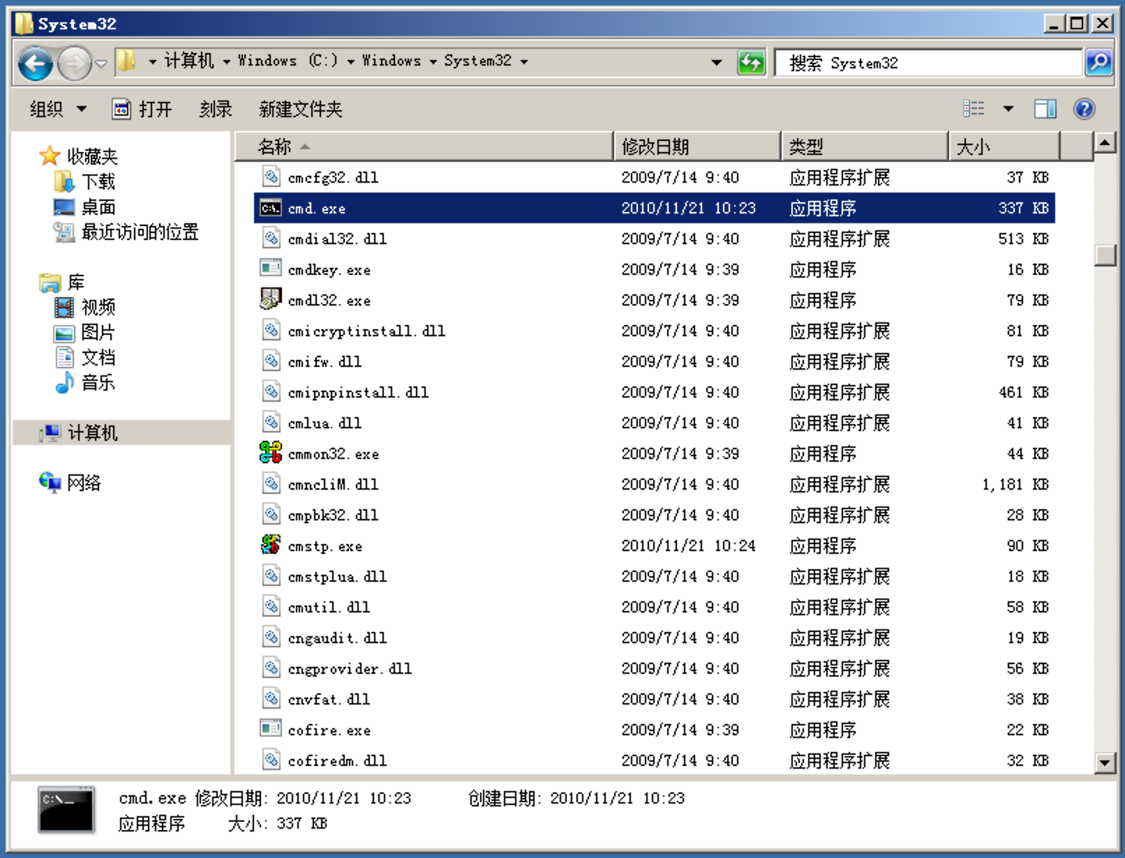Click the cmifw.dll file icon

pos(271,361)
